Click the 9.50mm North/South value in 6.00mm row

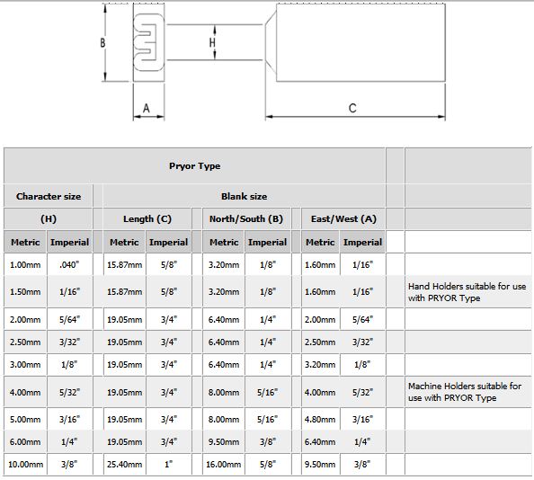(x=224, y=442)
